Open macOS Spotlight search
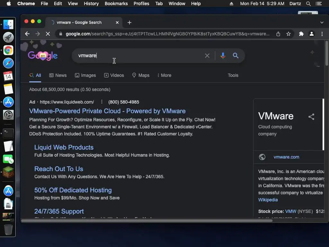329x247 pixels. coord(308,4)
